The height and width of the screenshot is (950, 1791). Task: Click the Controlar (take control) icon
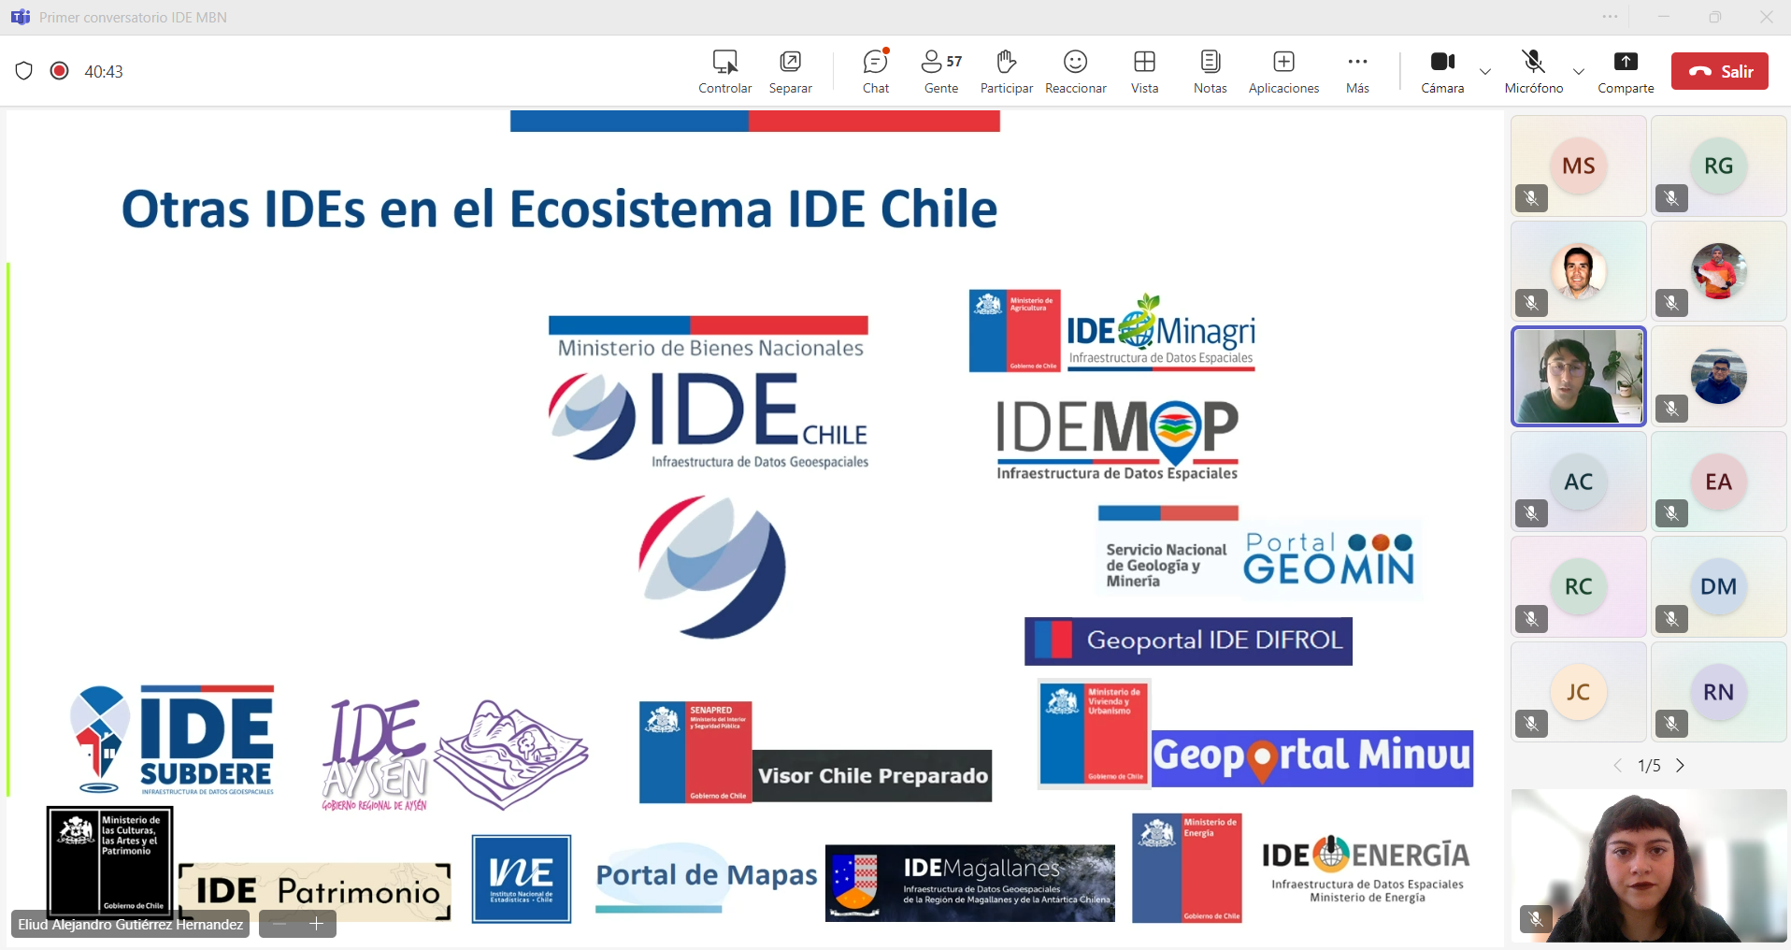[x=724, y=62]
